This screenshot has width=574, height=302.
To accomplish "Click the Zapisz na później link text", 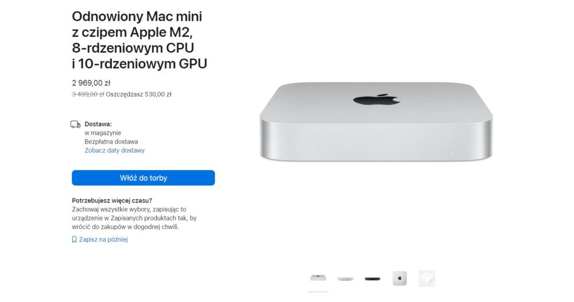I will [x=103, y=239].
